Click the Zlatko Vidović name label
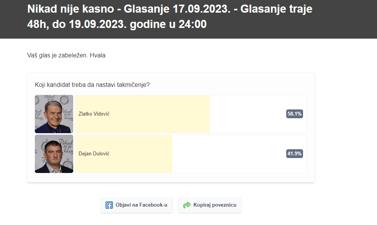 [x=94, y=114]
